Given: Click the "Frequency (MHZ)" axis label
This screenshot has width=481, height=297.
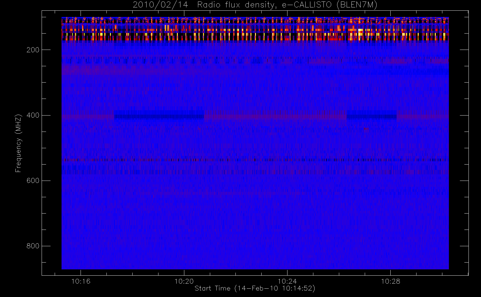Looking at the screenshot, I should coord(18,143).
